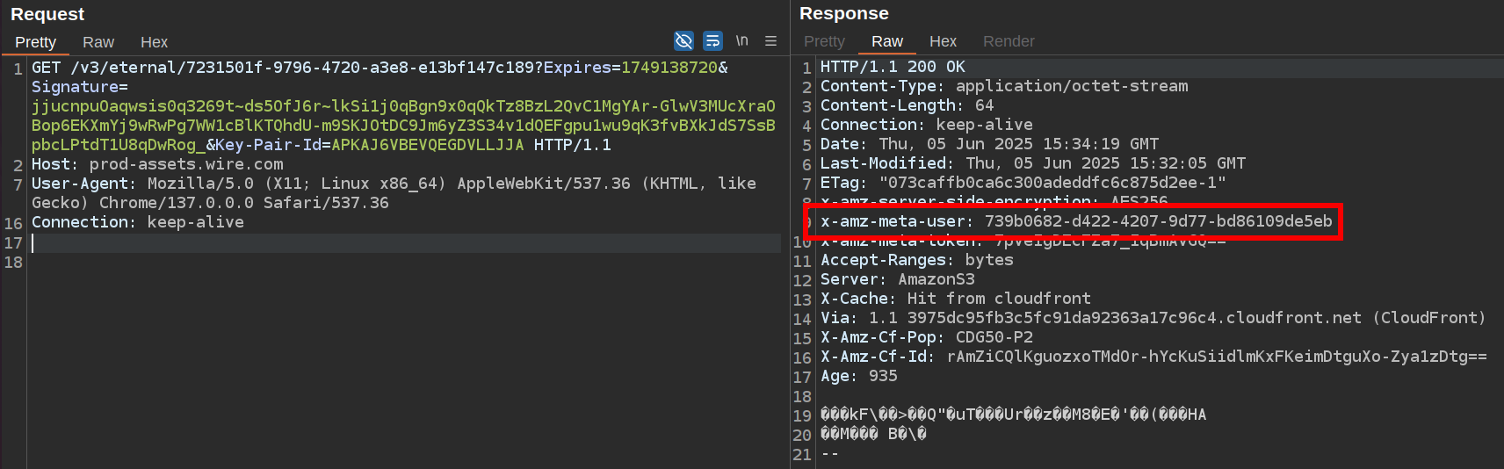Open the Response Hex tab
Screen dimensions: 1504x469
tap(943, 41)
